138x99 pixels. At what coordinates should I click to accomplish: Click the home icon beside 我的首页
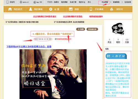pos(10,9)
